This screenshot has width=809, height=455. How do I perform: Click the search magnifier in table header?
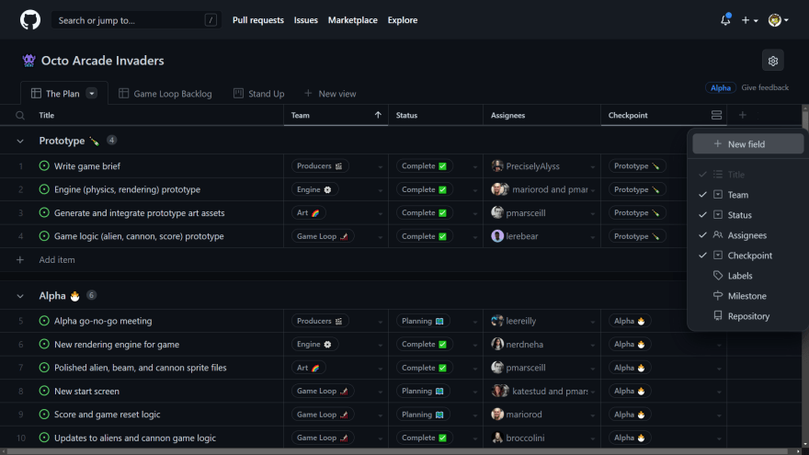(20, 116)
